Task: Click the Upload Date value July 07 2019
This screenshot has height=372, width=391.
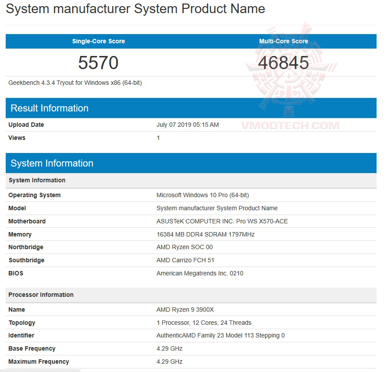Action: 187,125
